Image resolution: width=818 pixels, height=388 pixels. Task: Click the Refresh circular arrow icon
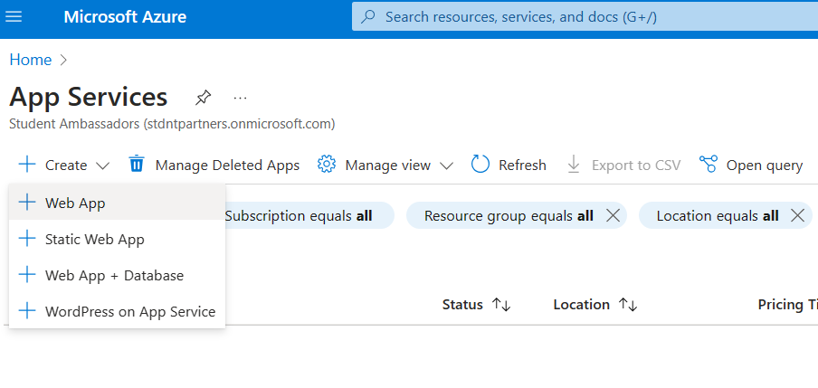(480, 165)
